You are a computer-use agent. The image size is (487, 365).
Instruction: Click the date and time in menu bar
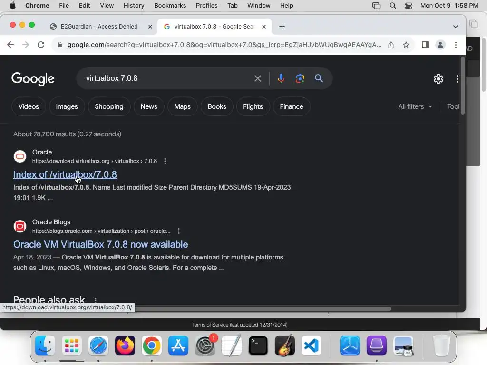coord(449,6)
